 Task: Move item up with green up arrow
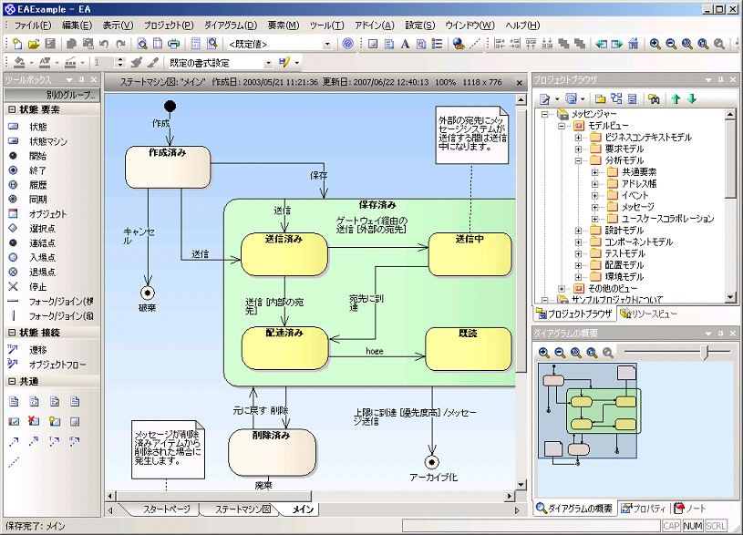point(676,98)
